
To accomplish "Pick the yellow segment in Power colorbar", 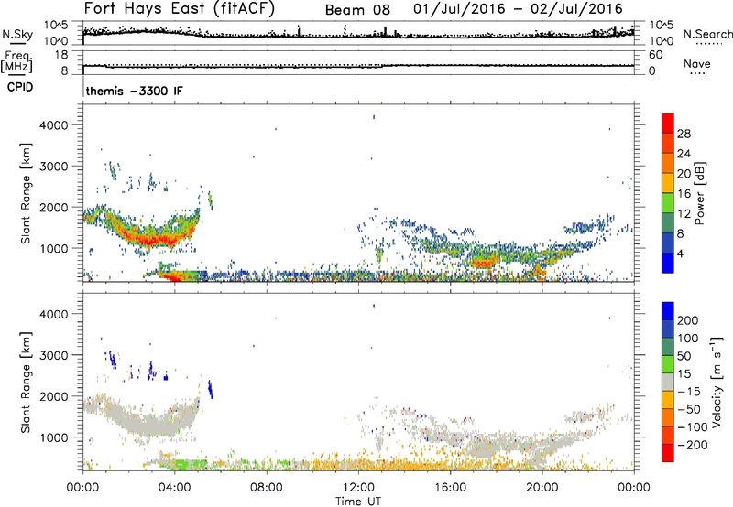I will click(x=667, y=191).
